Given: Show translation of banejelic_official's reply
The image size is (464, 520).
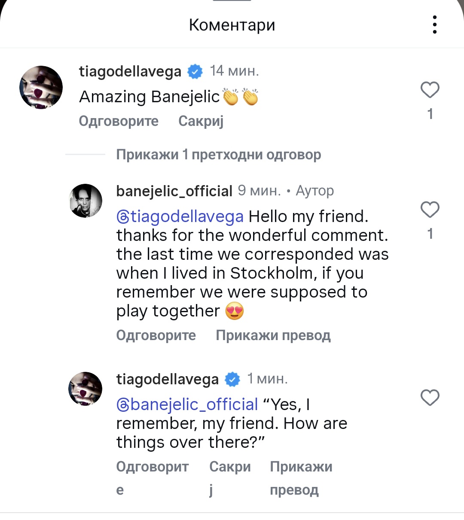Looking at the screenshot, I should [273, 335].
